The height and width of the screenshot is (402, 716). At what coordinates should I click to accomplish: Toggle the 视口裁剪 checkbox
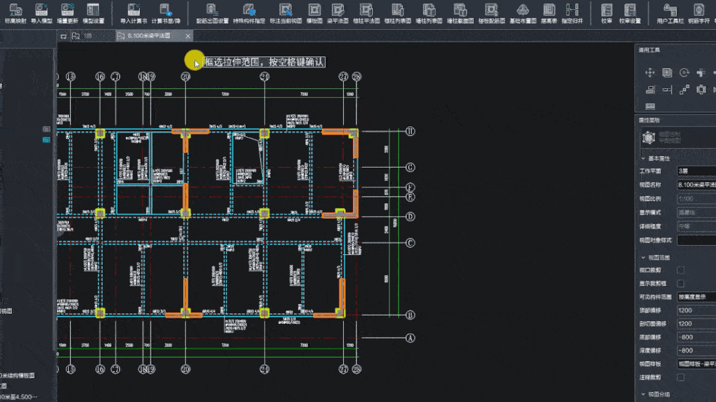680,270
